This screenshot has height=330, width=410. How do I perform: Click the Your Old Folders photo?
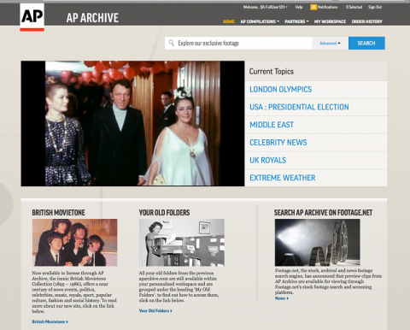tap(182, 243)
